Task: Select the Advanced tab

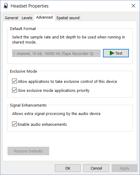Action: point(44,17)
